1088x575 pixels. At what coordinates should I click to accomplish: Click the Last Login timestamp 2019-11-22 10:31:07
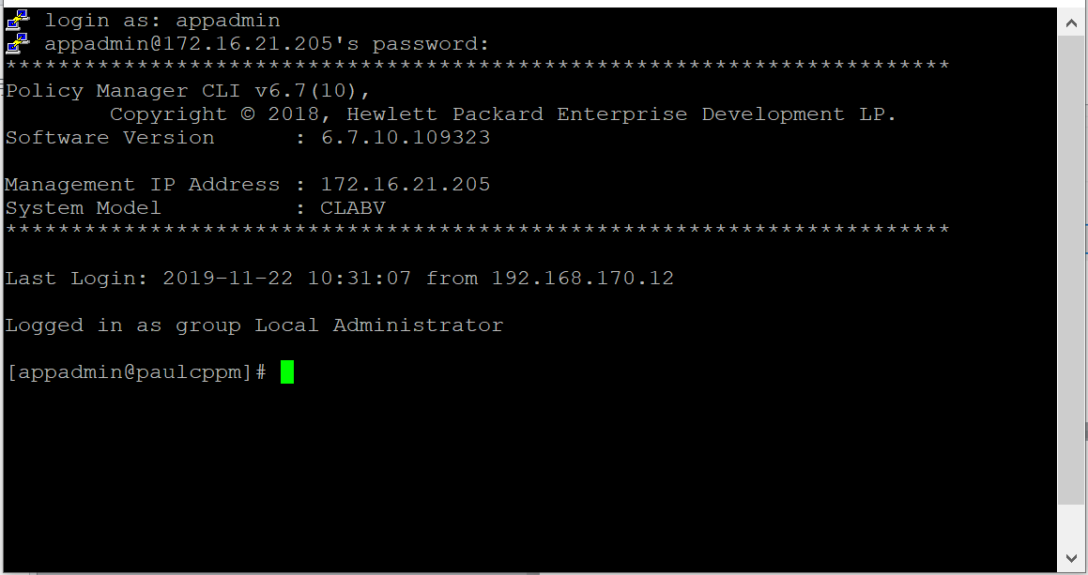286,279
